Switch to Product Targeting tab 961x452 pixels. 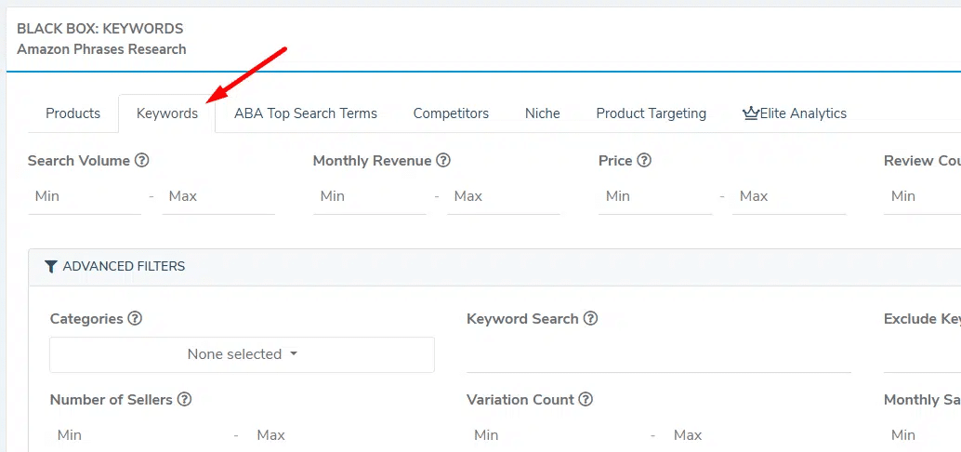click(x=651, y=113)
